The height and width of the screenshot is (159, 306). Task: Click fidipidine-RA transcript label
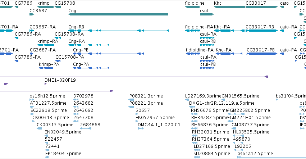coord(199,27)
